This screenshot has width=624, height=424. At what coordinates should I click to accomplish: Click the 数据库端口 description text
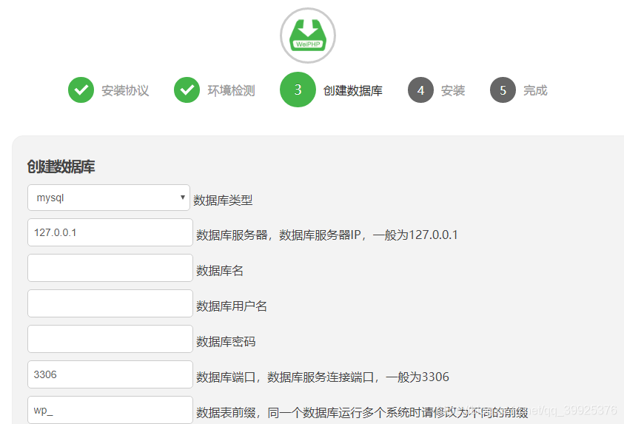[x=323, y=377]
